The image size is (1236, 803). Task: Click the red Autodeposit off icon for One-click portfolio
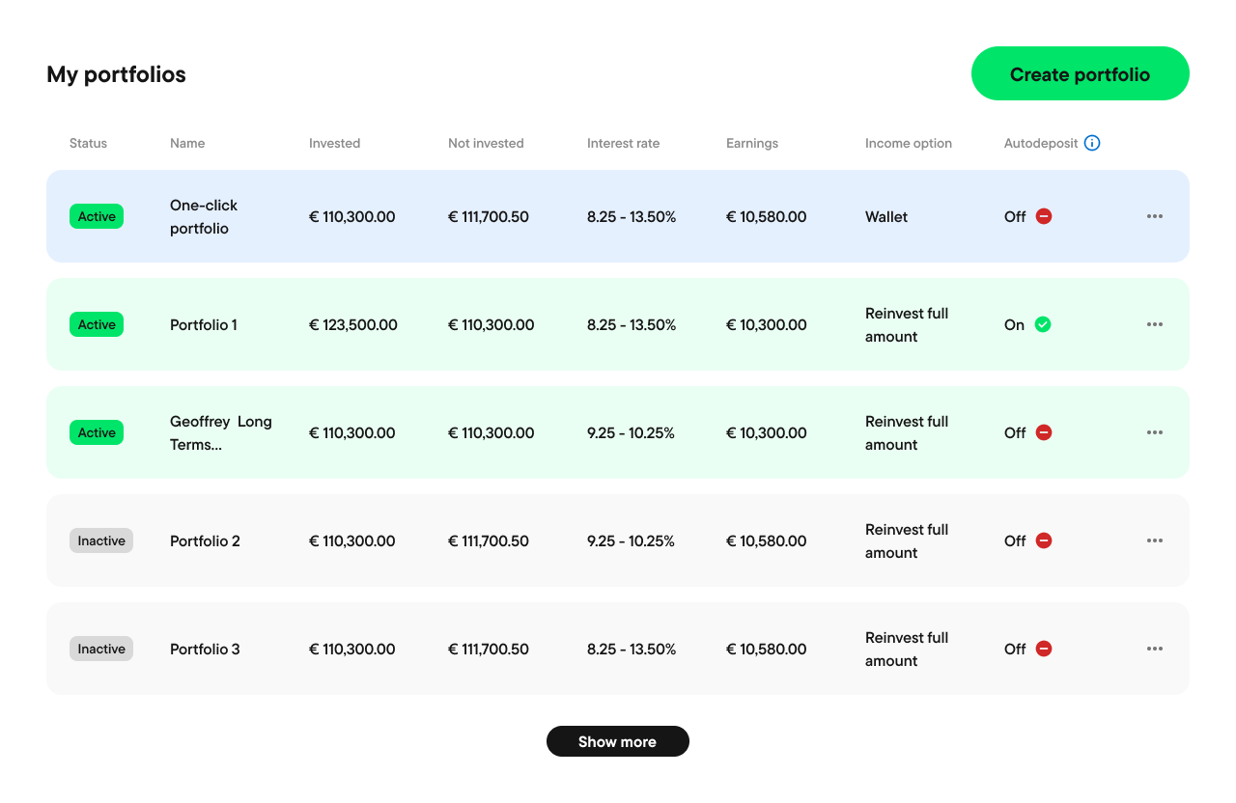click(1043, 216)
